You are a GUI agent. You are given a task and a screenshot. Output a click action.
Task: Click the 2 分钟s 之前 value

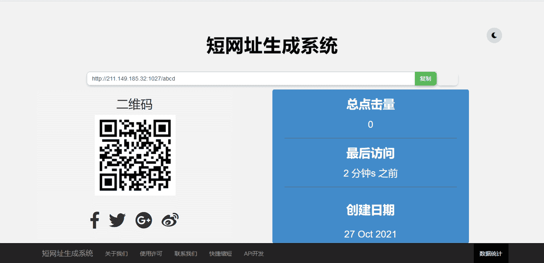pos(370,173)
